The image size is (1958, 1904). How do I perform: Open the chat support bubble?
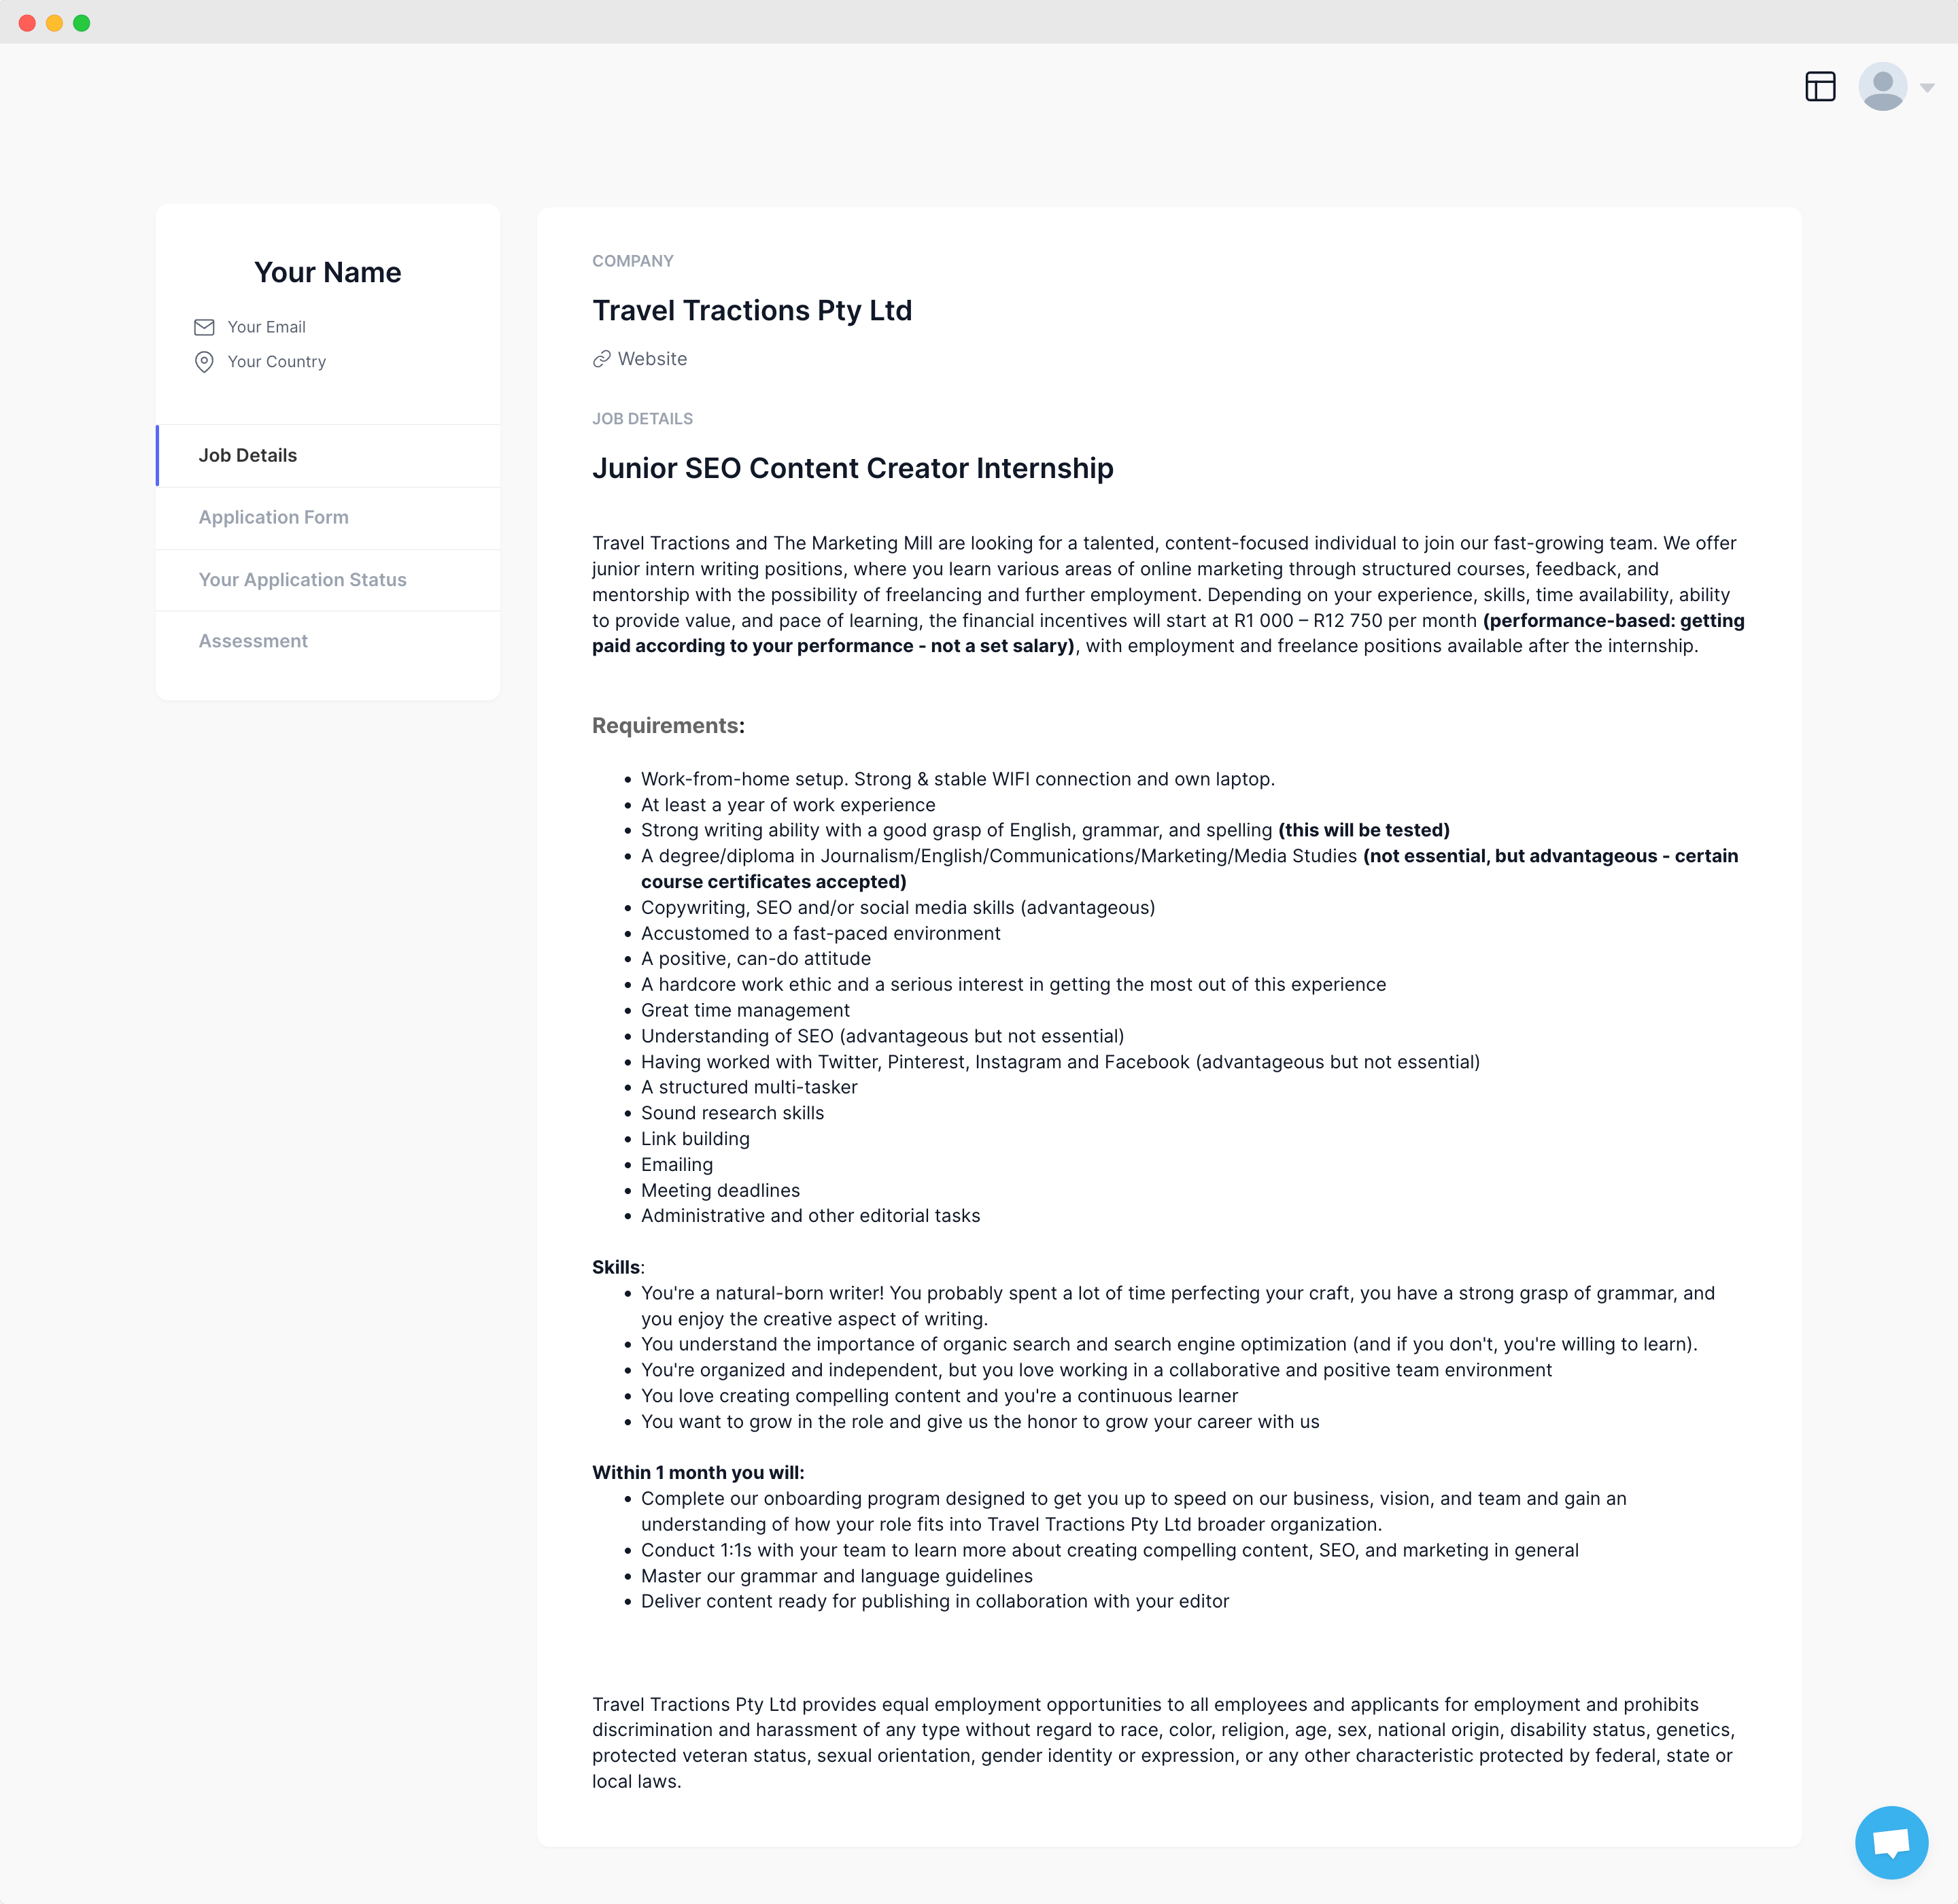point(1891,1842)
